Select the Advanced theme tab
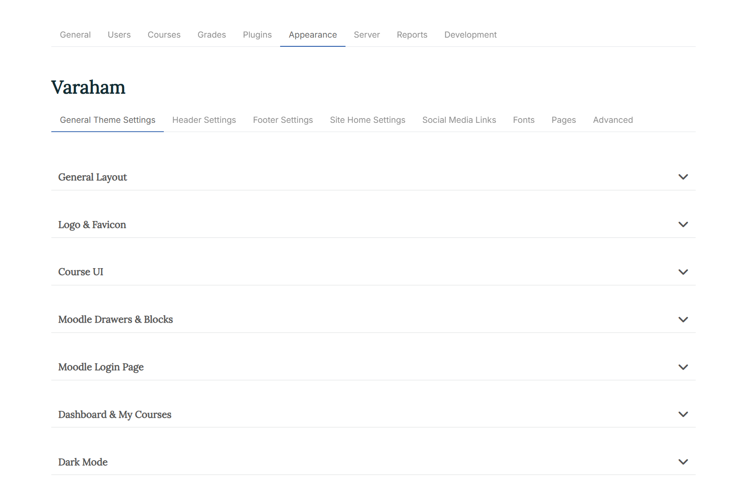747x490 pixels. pos(613,120)
